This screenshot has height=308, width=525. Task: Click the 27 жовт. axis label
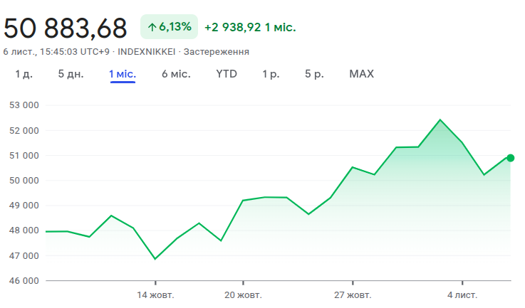[353, 294]
